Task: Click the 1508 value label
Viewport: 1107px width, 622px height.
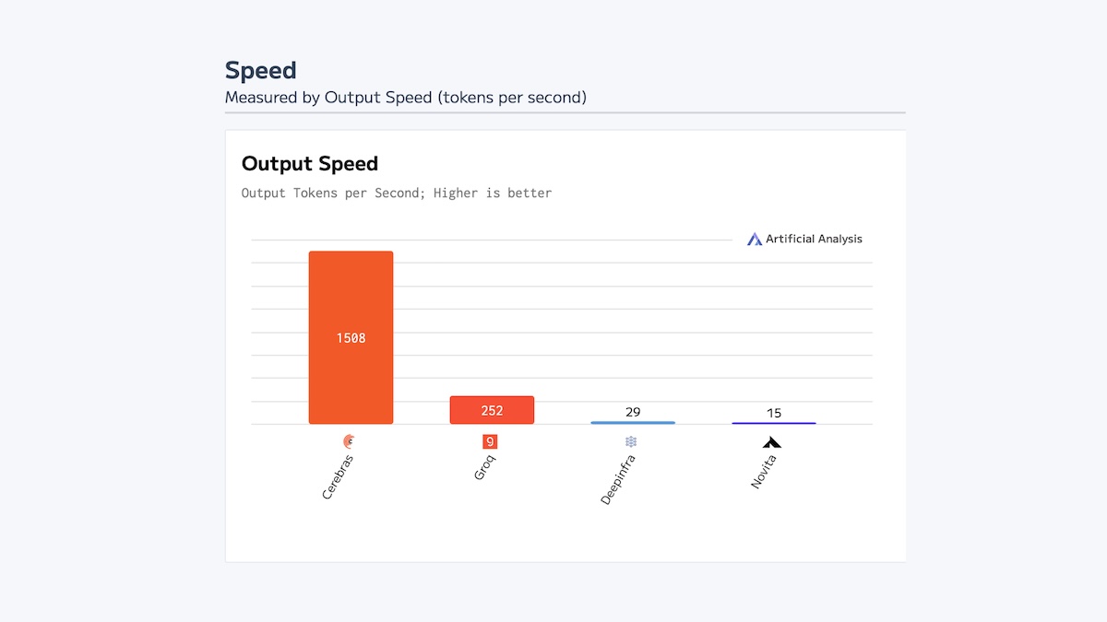Action: pos(351,338)
